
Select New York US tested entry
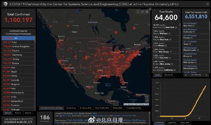click(x=196, y=24)
